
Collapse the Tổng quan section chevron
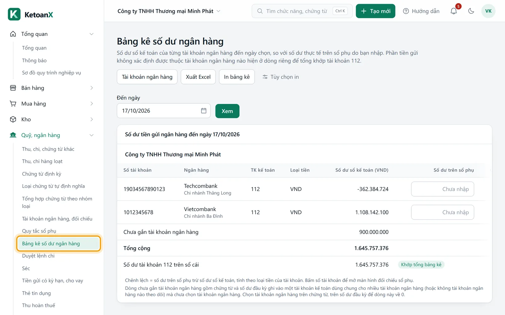tap(92, 34)
